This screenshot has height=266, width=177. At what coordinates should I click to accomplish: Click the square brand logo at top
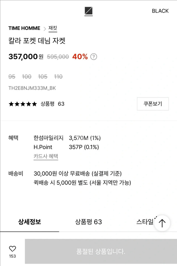click(x=88, y=11)
